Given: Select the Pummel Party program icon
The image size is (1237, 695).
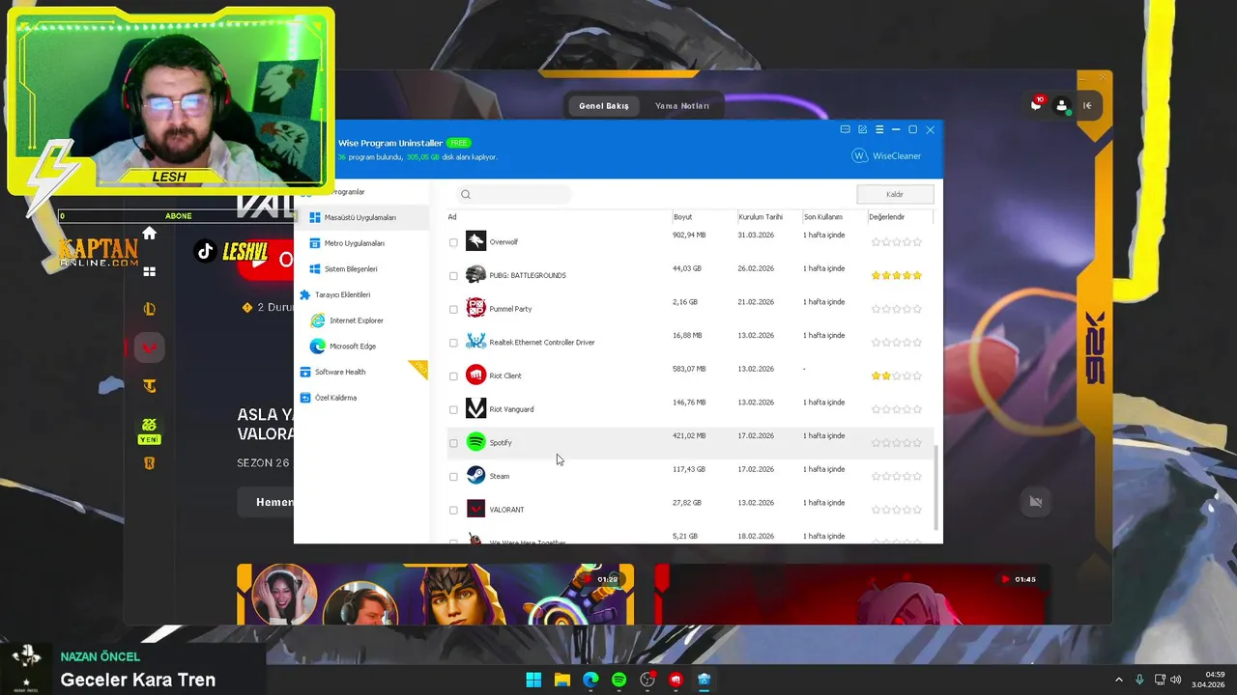Looking at the screenshot, I should [475, 308].
